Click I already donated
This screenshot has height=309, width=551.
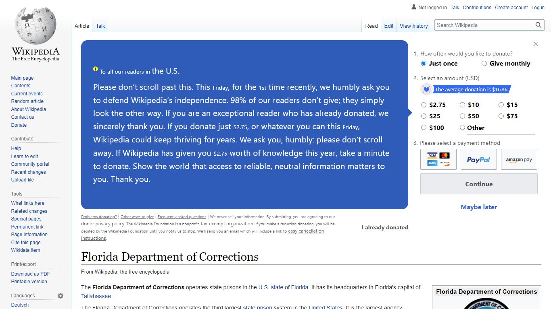tap(385, 227)
